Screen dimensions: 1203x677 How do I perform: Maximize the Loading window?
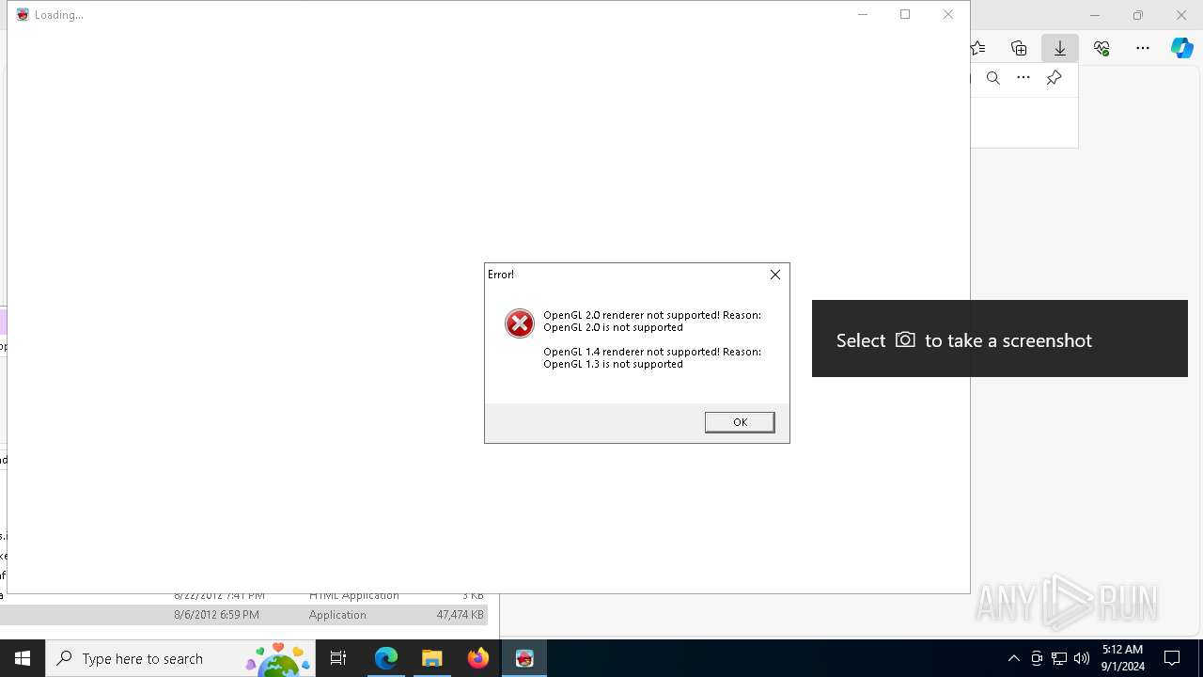905,14
